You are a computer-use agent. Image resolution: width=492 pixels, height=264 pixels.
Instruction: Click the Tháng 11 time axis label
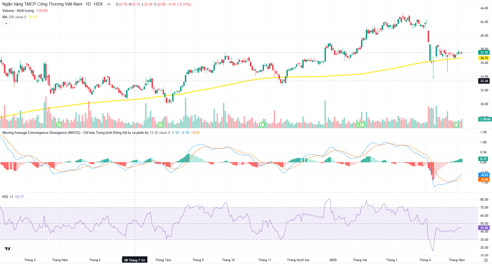click(265, 260)
